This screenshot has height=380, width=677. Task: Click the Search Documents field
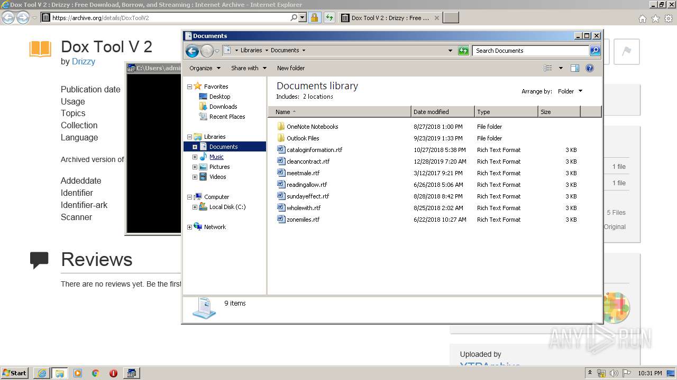tap(530, 51)
